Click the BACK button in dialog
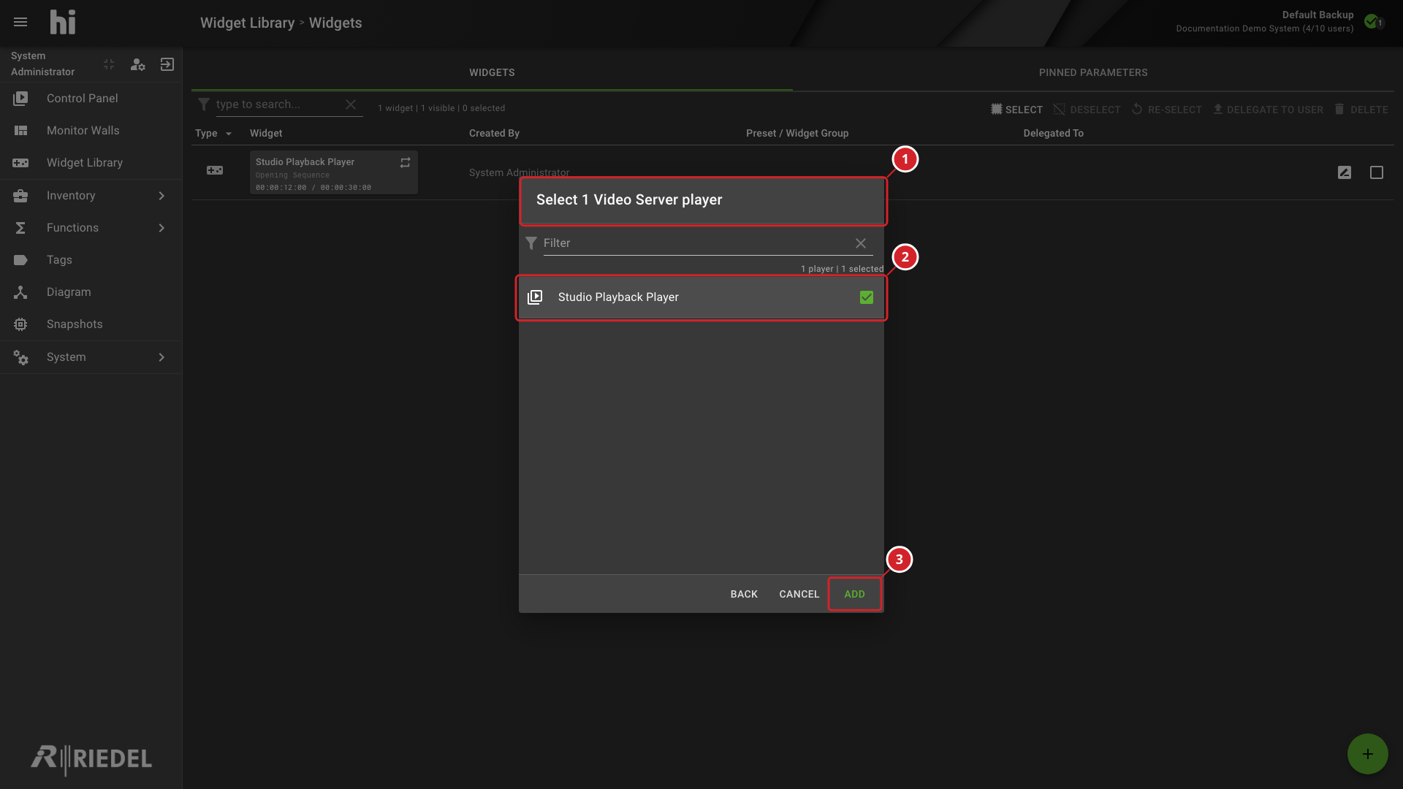 [x=744, y=594]
